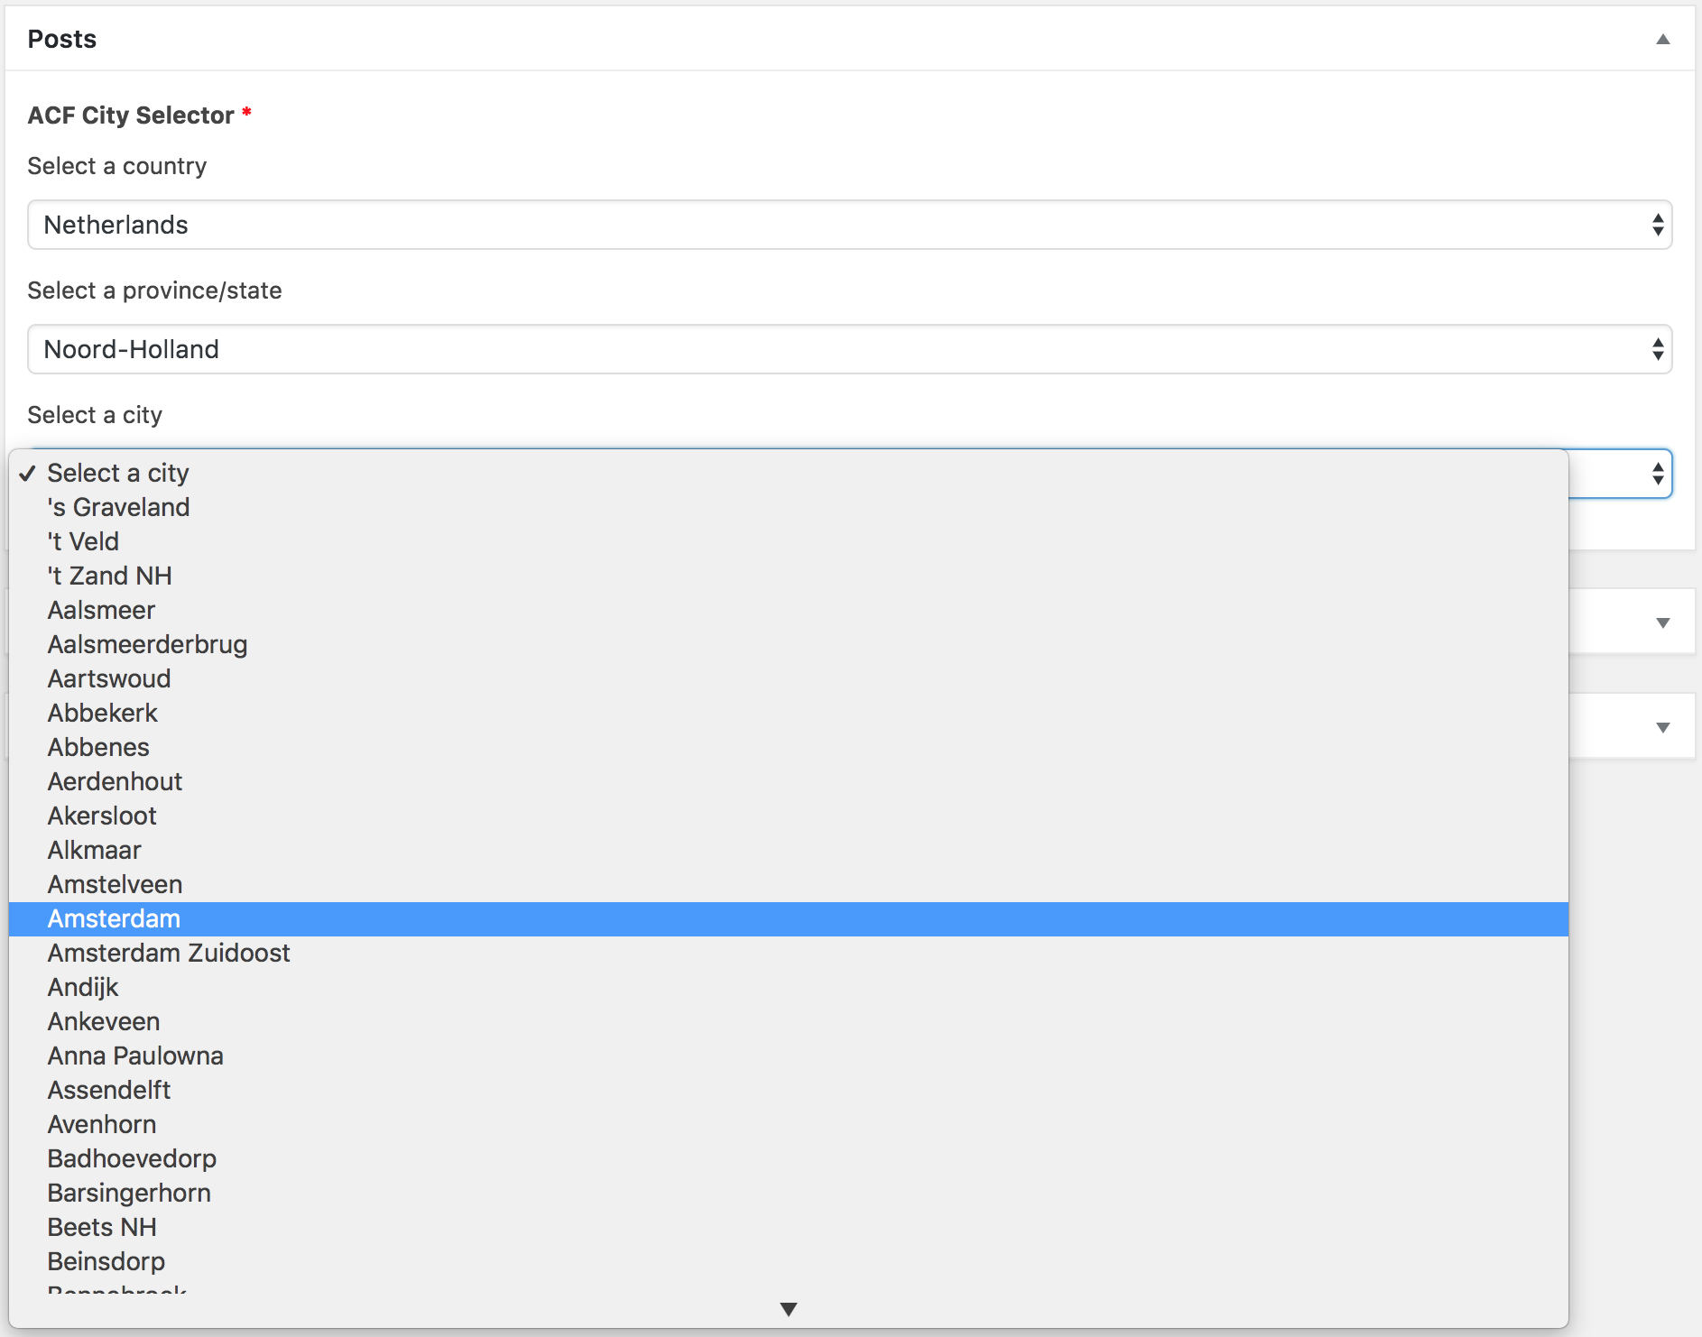Collapse the Posts panel arrow
Screen dimensions: 1702x1337
(1662, 39)
